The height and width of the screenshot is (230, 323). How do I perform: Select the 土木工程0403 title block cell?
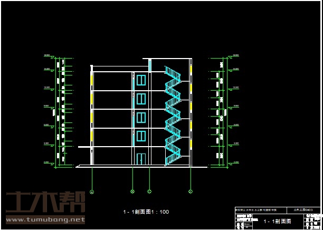tap(303, 209)
